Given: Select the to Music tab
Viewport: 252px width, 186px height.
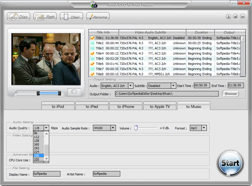Looking at the screenshot, I should point(194,106).
